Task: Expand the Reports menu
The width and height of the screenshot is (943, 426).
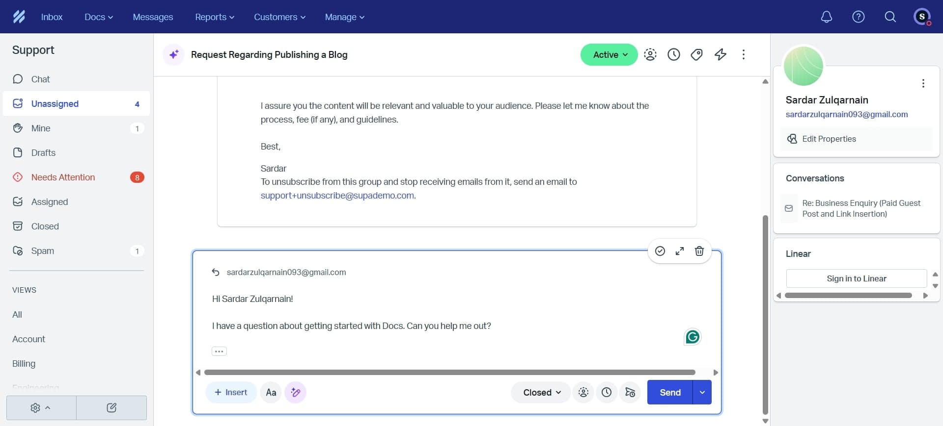Action: (215, 17)
